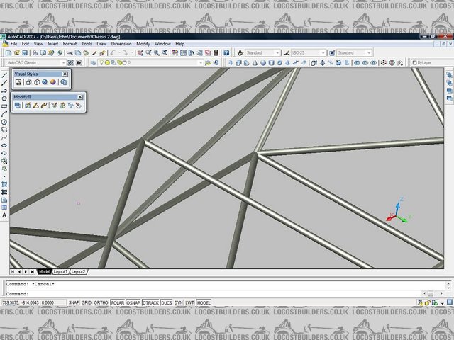Image resolution: width=454 pixels, height=340 pixels.
Task: Toggle the POLAR tracking button
Action: (x=117, y=302)
